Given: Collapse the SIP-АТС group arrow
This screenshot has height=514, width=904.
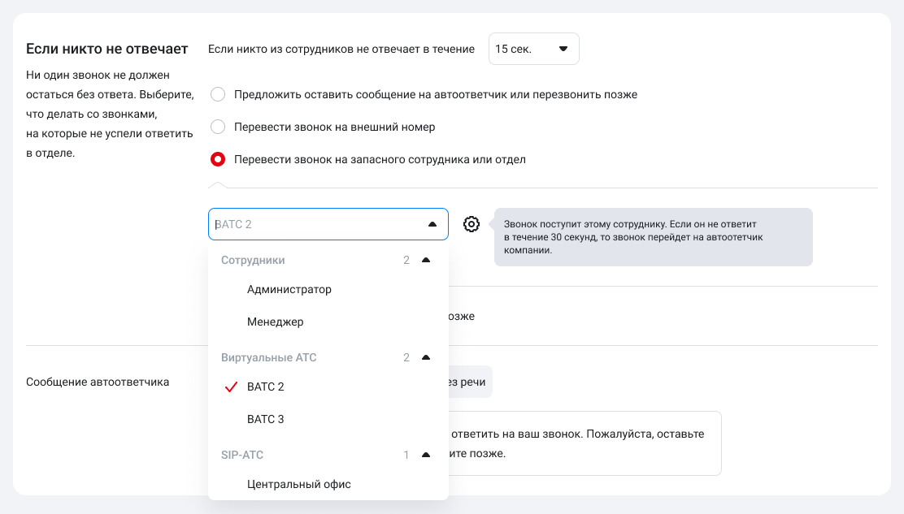Looking at the screenshot, I should point(426,455).
